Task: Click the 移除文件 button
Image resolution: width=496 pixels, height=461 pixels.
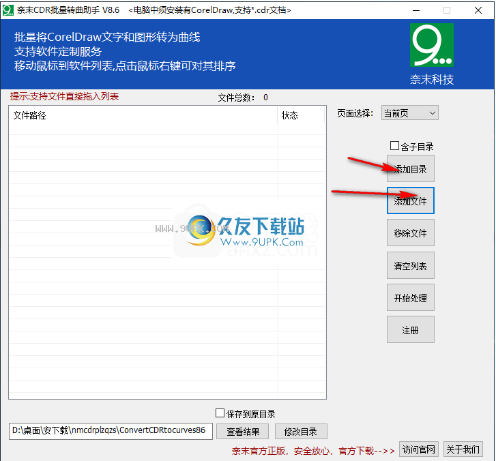Action: coord(410,233)
